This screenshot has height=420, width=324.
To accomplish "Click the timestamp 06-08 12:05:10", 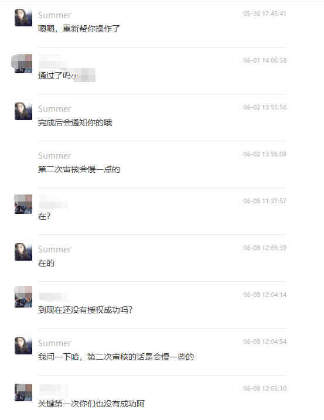I will click(x=265, y=388).
